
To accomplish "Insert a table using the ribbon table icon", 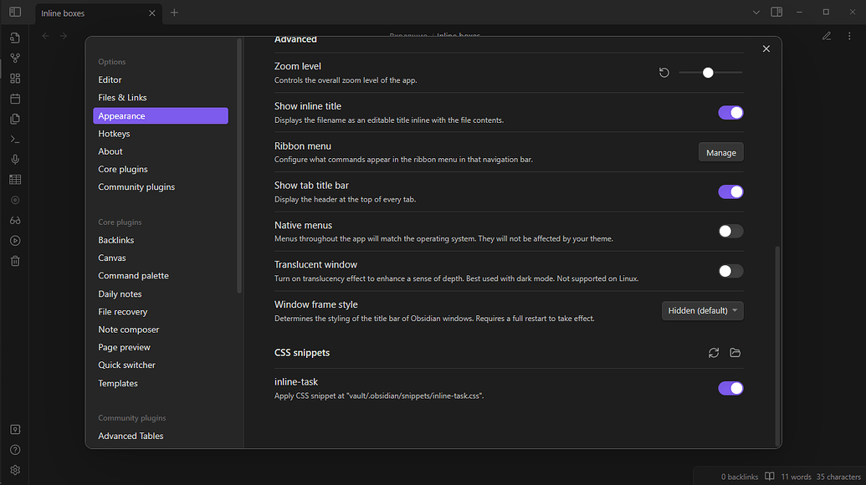I will (x=14, y=179).
